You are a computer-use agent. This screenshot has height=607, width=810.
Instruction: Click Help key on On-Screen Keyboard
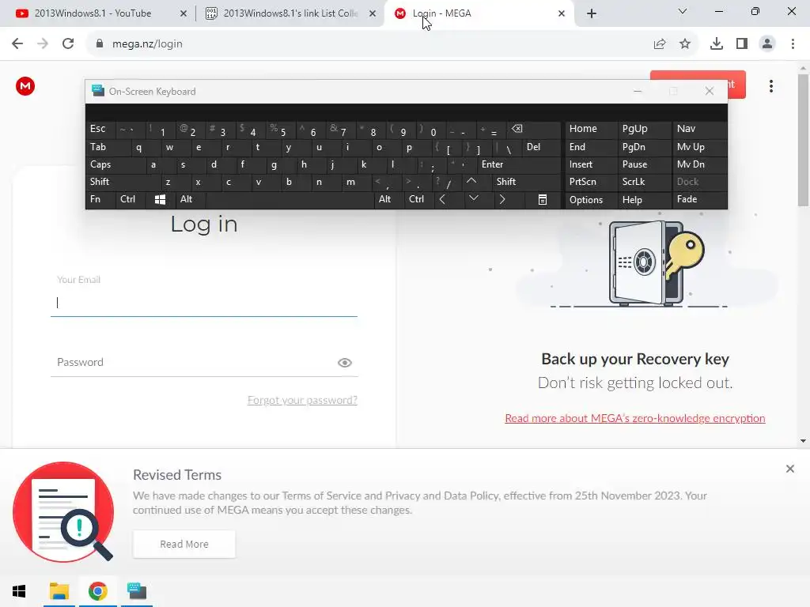coord(644,200)
